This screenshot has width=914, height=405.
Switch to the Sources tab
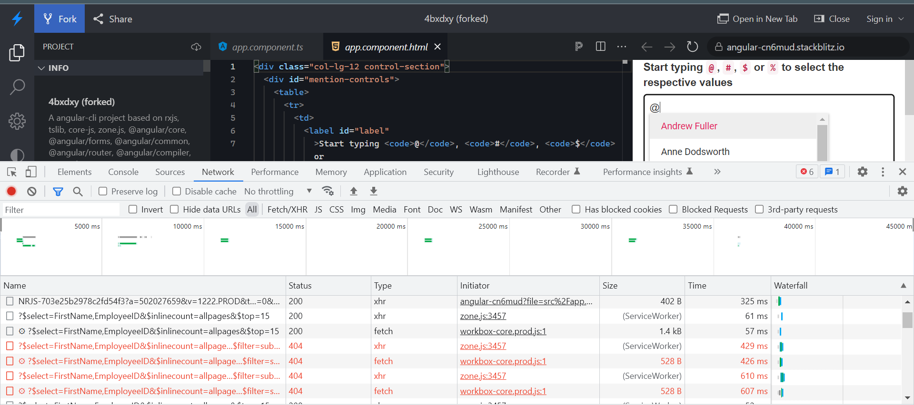(170, 172)
